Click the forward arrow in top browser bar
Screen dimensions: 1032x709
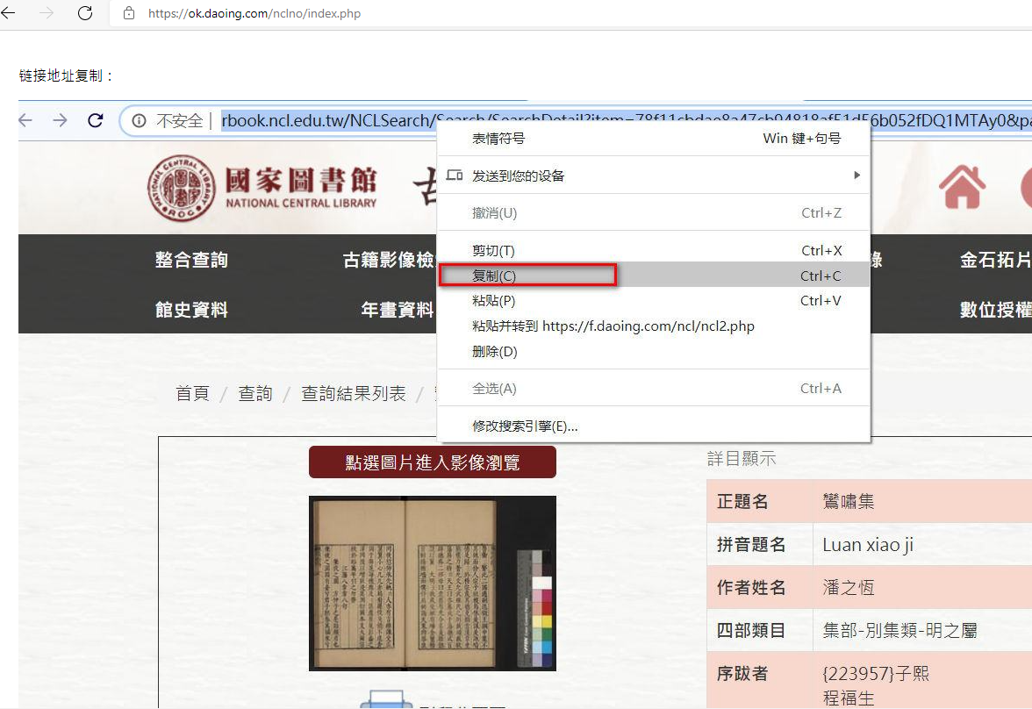[x=47, y=13]
